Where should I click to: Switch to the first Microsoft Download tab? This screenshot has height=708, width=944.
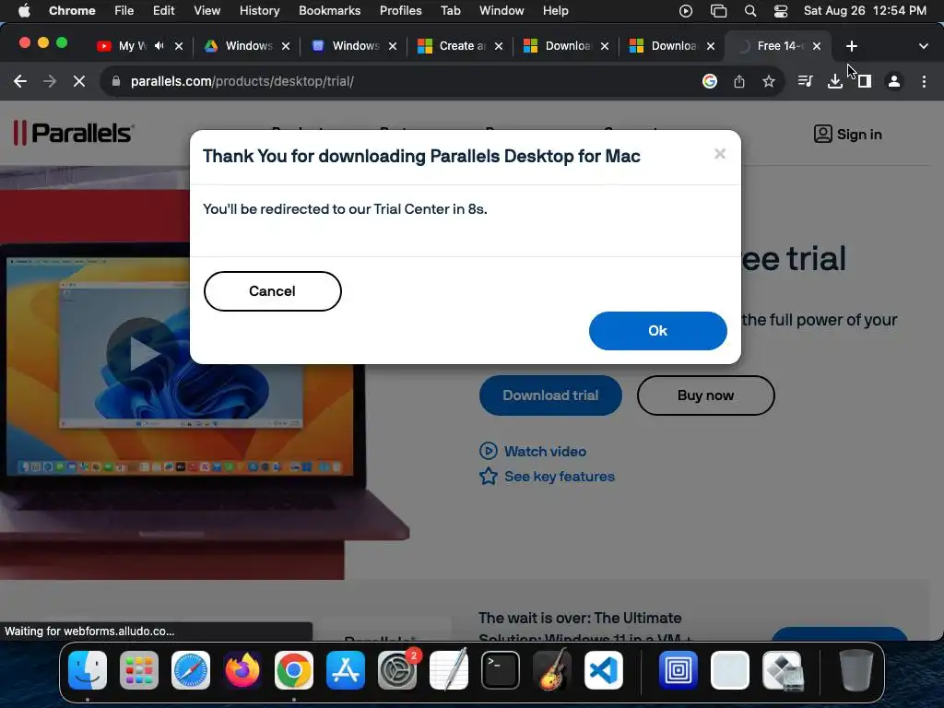(558, 46)
